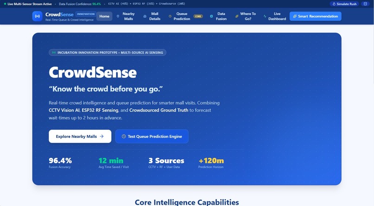This screenshot has height=206, width=374.
Task: Click the chip icon beside Data Fusion
Action: pyautogui.click(x=211, y=16)
